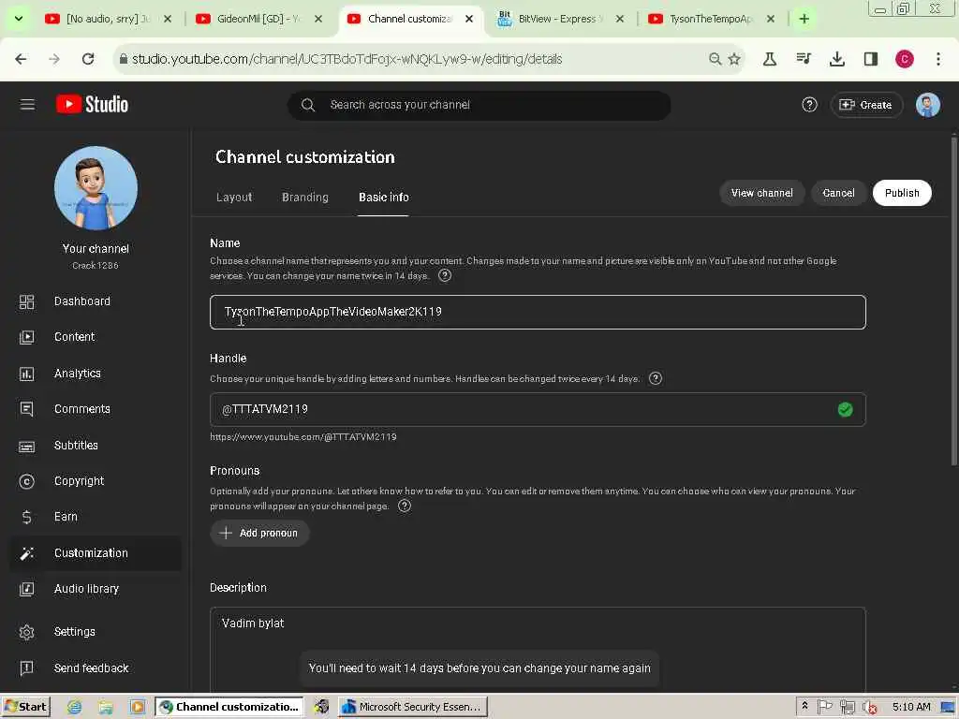Image resolution: width=959 pixels, height=719 pixels.
Task: Open help tooltip beside Pronouns description
Action: 405,506
